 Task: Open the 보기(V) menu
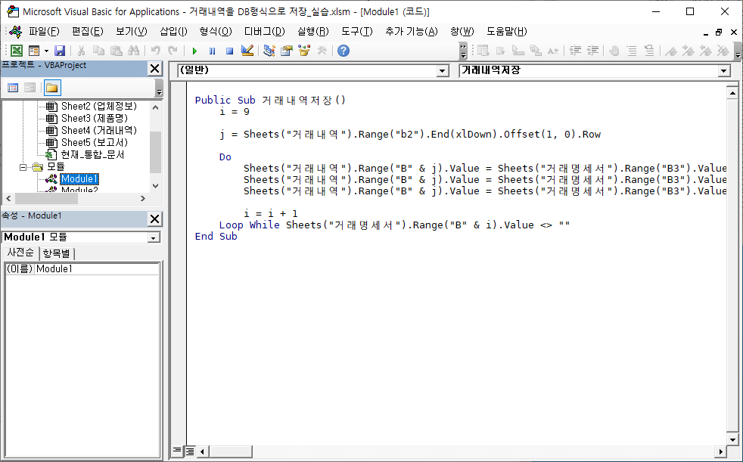(x=131, y=32)
